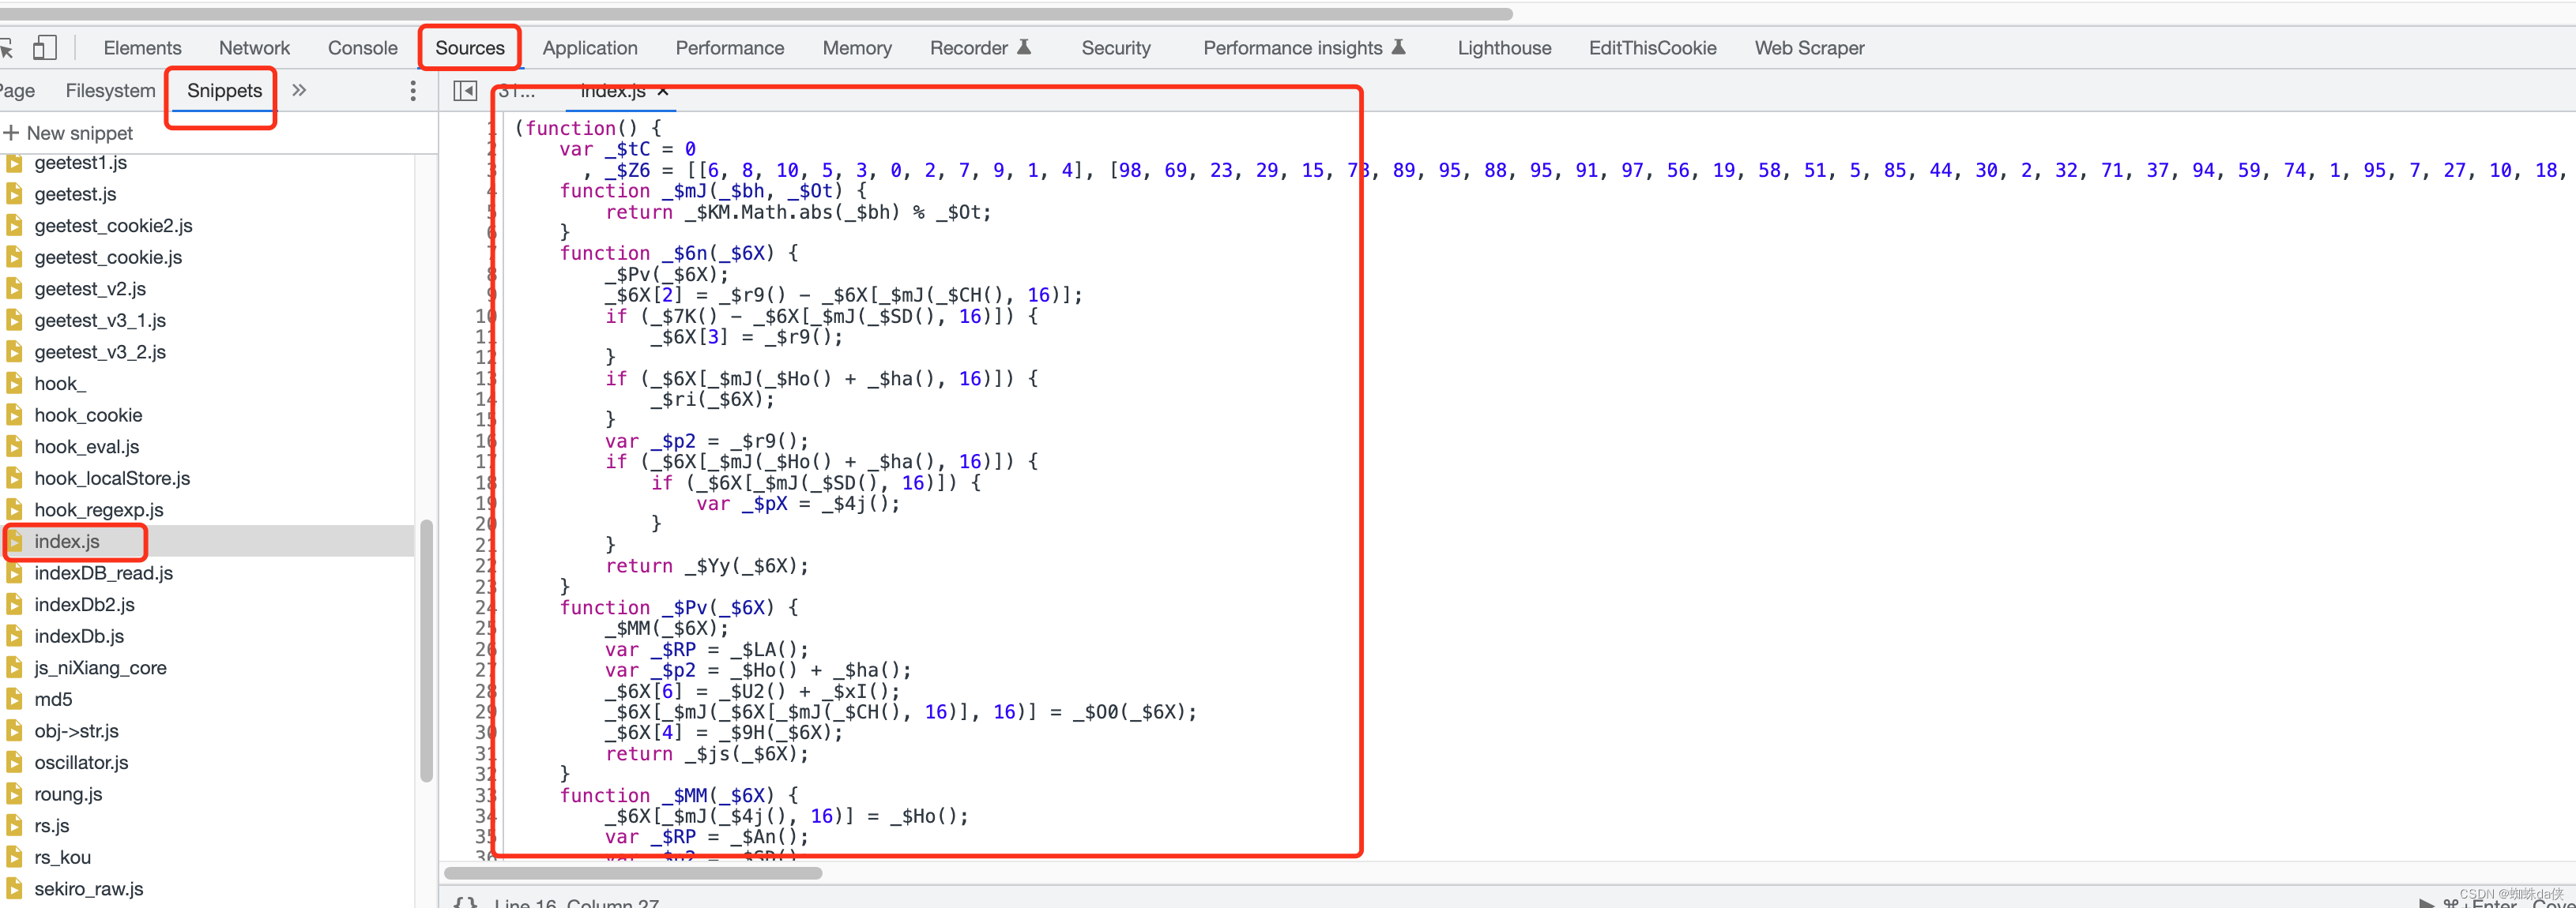
Task: Open snippet indexDB_read.js
Action: tap(103, 573)
